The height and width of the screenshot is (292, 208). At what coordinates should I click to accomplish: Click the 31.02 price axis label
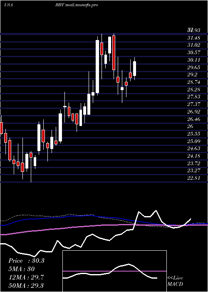coord(193,45)
